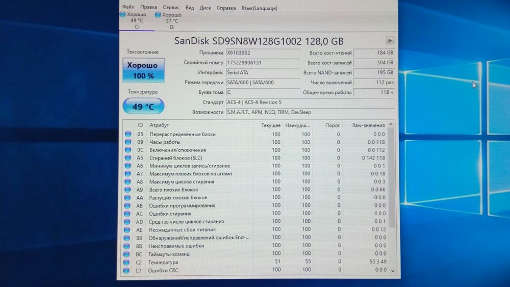Click status icon of A5 Стираний блоков (SLC)

click(x=128, y=158)
